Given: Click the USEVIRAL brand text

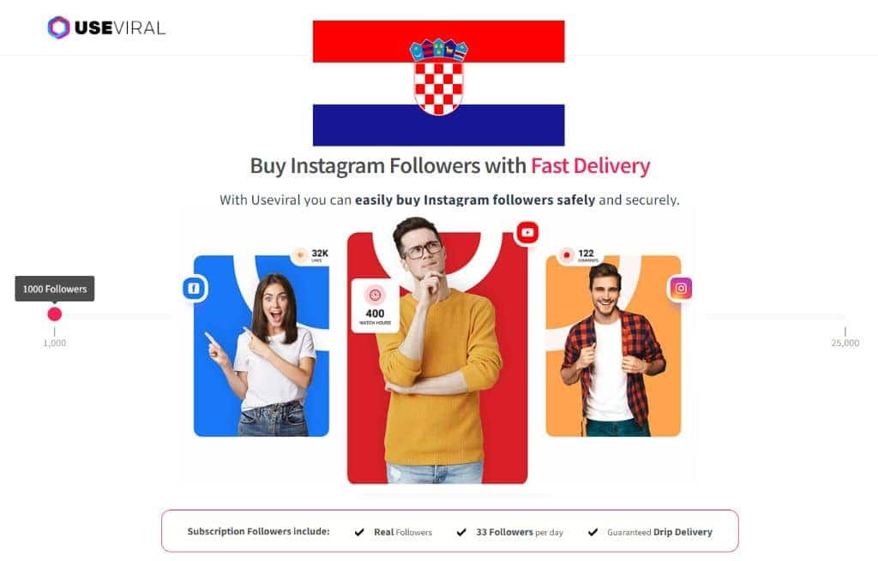Looking at the screenshot, I should [120, 28].
